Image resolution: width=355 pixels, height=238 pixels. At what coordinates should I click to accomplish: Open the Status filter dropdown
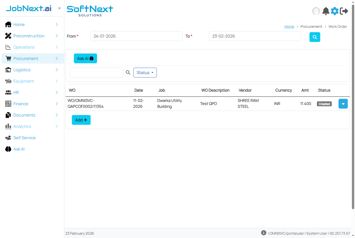coord(145,73)
